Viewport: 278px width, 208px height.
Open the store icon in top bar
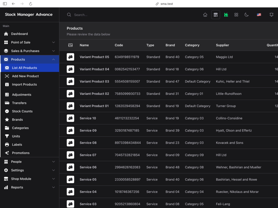pos(216,15)
